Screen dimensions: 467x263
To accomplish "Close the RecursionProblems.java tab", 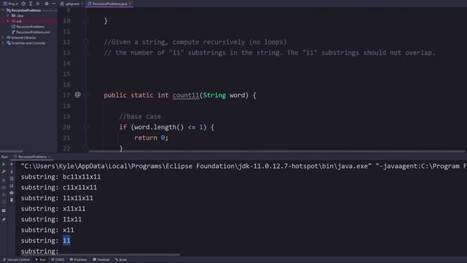I will [x=130, y=4].
